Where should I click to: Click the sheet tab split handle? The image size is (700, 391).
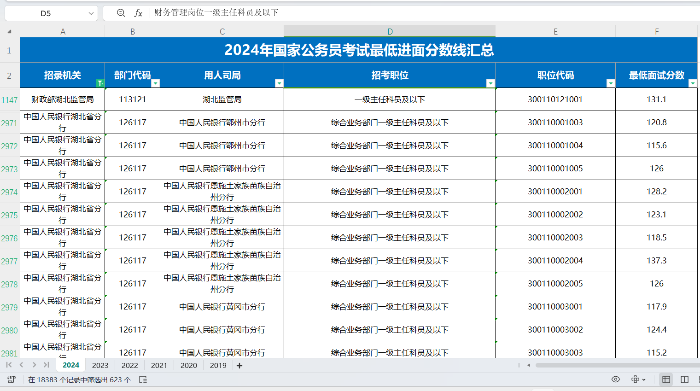[519, 365]
